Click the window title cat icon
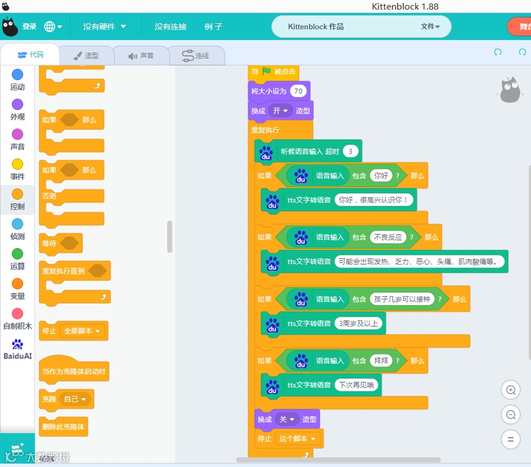Viewport: 531px width, 467px height. click(x=5, y=5)
